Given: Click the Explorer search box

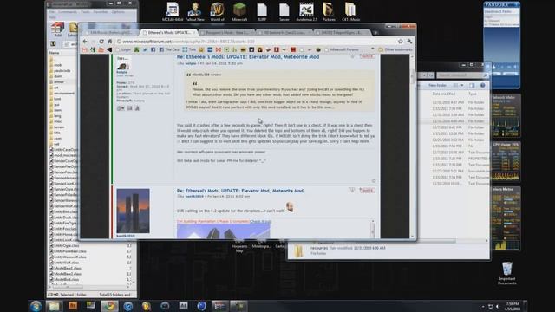Looking at the screenshot, I should (462, 75).
